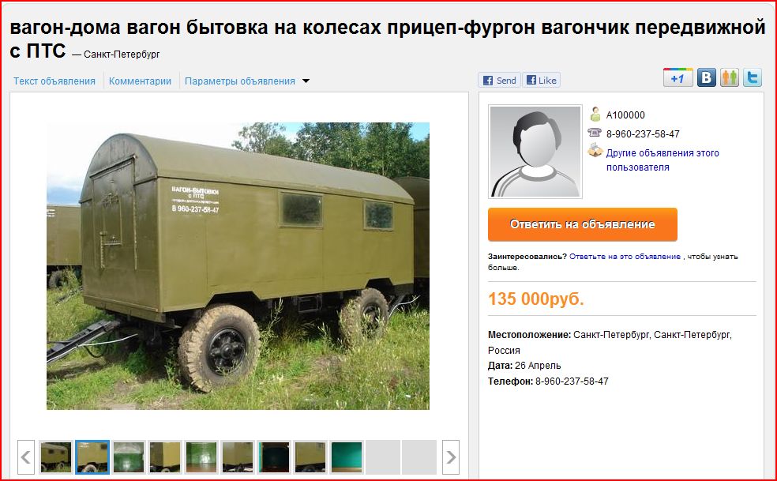Click the Facebook Send button
The width and height of the screenshot is (777, 481).
click(x=500, y=81)
